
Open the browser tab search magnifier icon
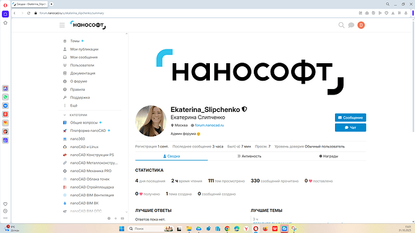[x=387, y=4]
